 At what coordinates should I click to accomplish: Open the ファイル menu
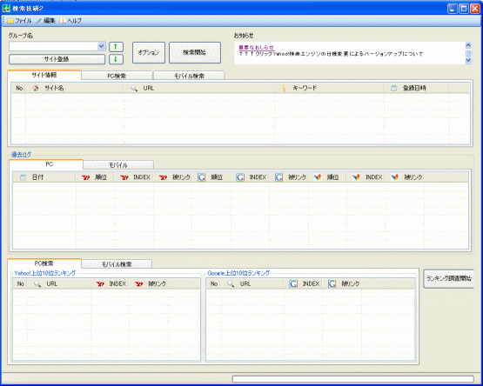pyautogui.click(x=19, y=21)
